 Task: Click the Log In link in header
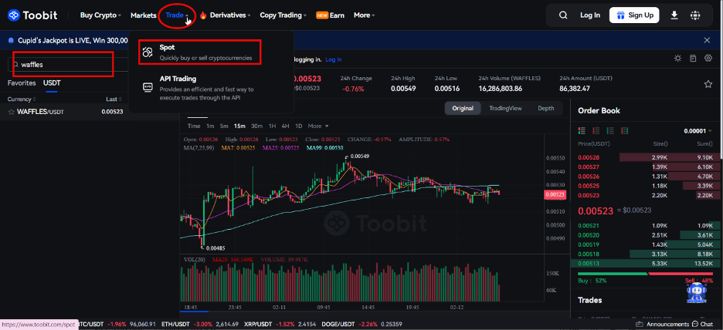[x=590, y=15]
